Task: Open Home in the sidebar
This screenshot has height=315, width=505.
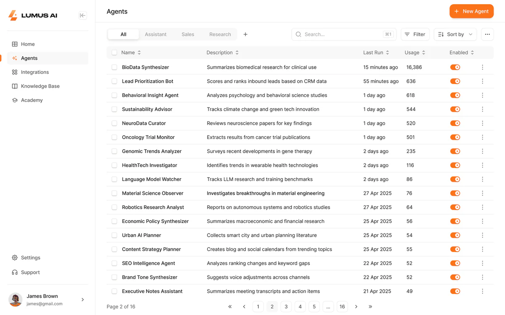Action: coord(48,44)
